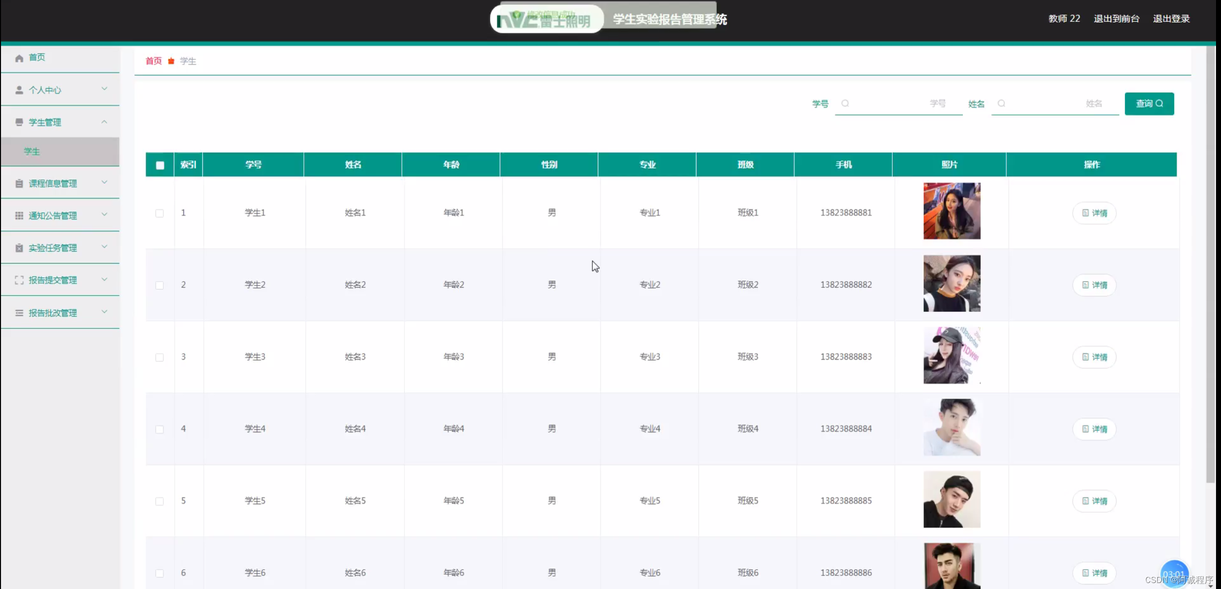Screen dimensions: 1221x589
Task: Click the clipboard icon for 课程信息管理
Action: coord(19,183)
